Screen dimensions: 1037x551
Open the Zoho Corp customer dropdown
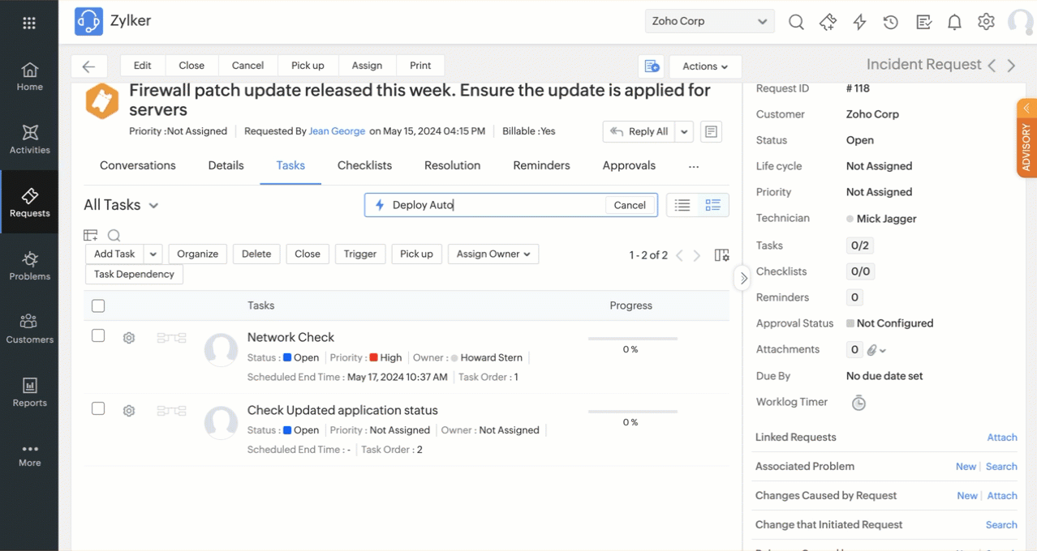[x=708, y=22]
